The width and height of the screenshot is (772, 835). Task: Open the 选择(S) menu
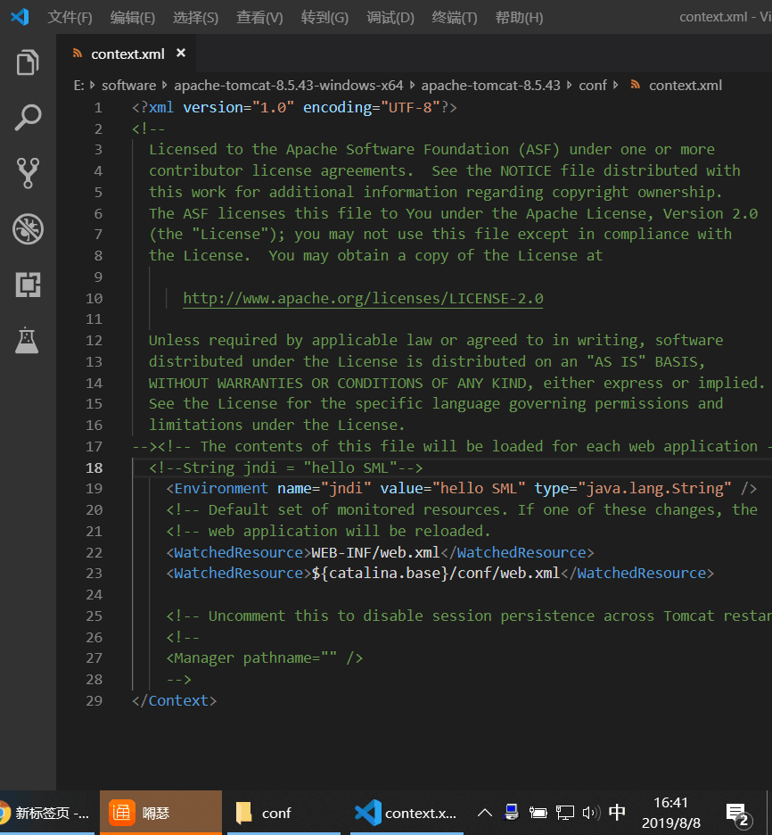click(195, 18)
